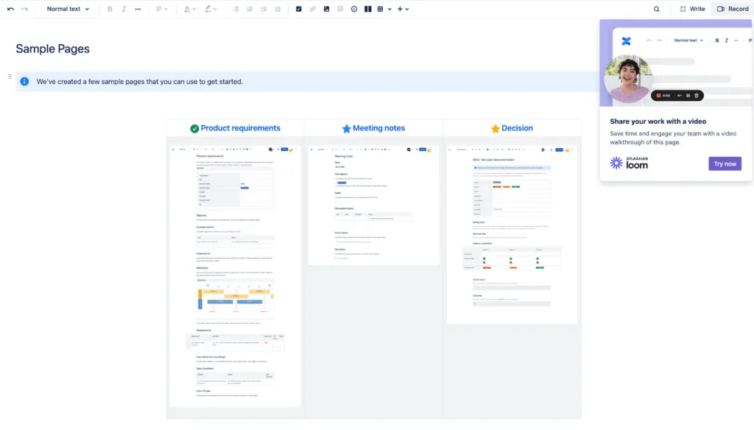Open the emoji picker

(x=353, y=8)
